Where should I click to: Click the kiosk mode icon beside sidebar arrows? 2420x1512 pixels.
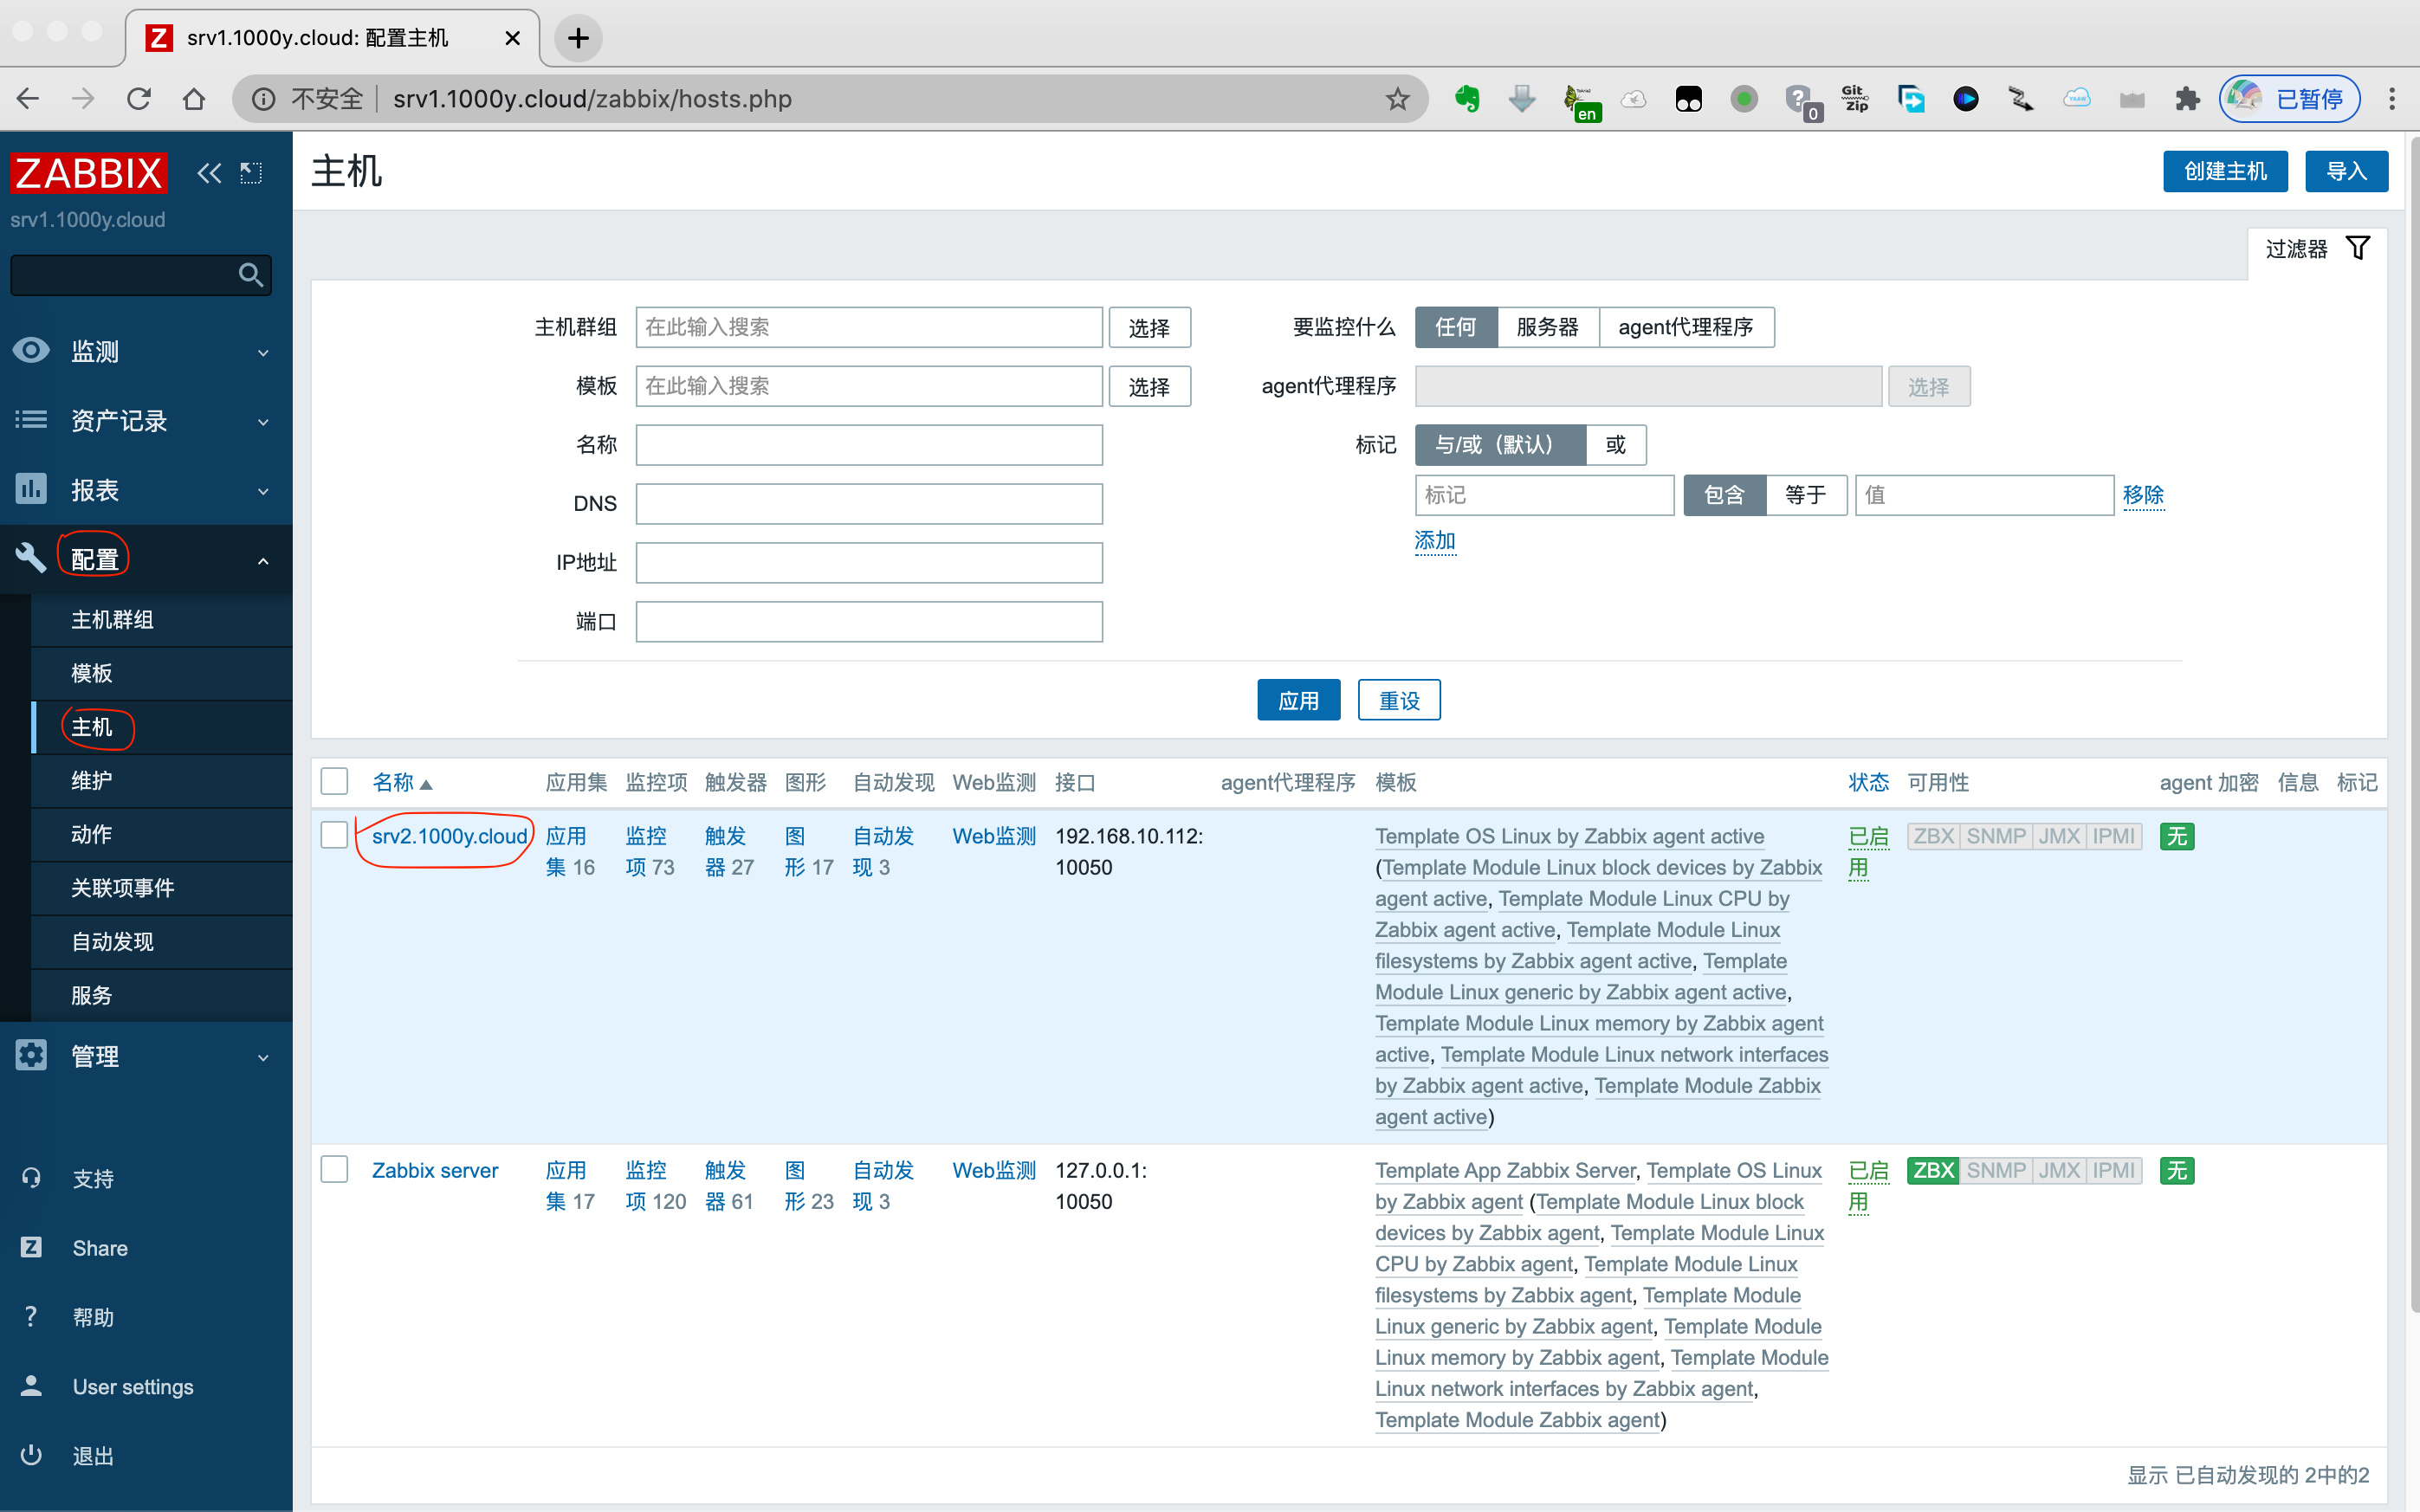tap(251, 172)
